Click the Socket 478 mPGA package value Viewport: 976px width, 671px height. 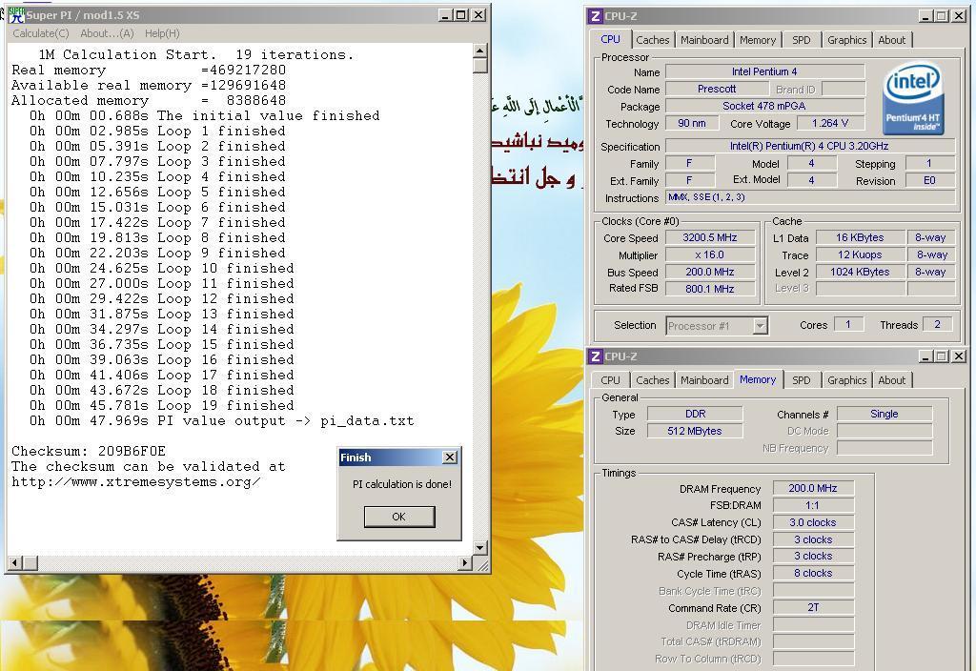point(765,106)
